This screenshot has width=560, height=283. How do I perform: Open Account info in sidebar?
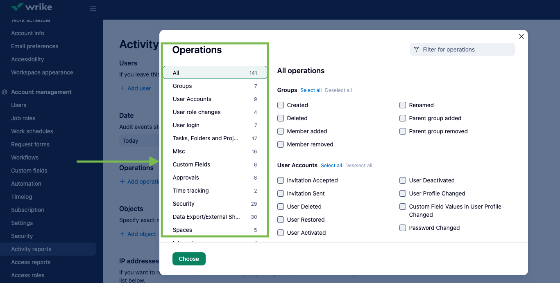28,33
